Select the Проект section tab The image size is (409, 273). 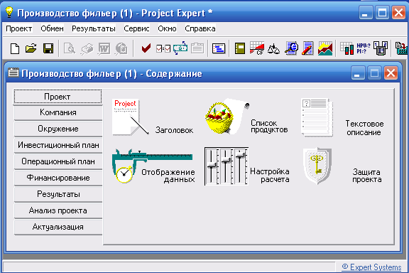click(58, 97)
